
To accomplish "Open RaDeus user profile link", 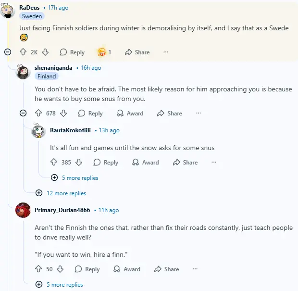I will point(30,8).
